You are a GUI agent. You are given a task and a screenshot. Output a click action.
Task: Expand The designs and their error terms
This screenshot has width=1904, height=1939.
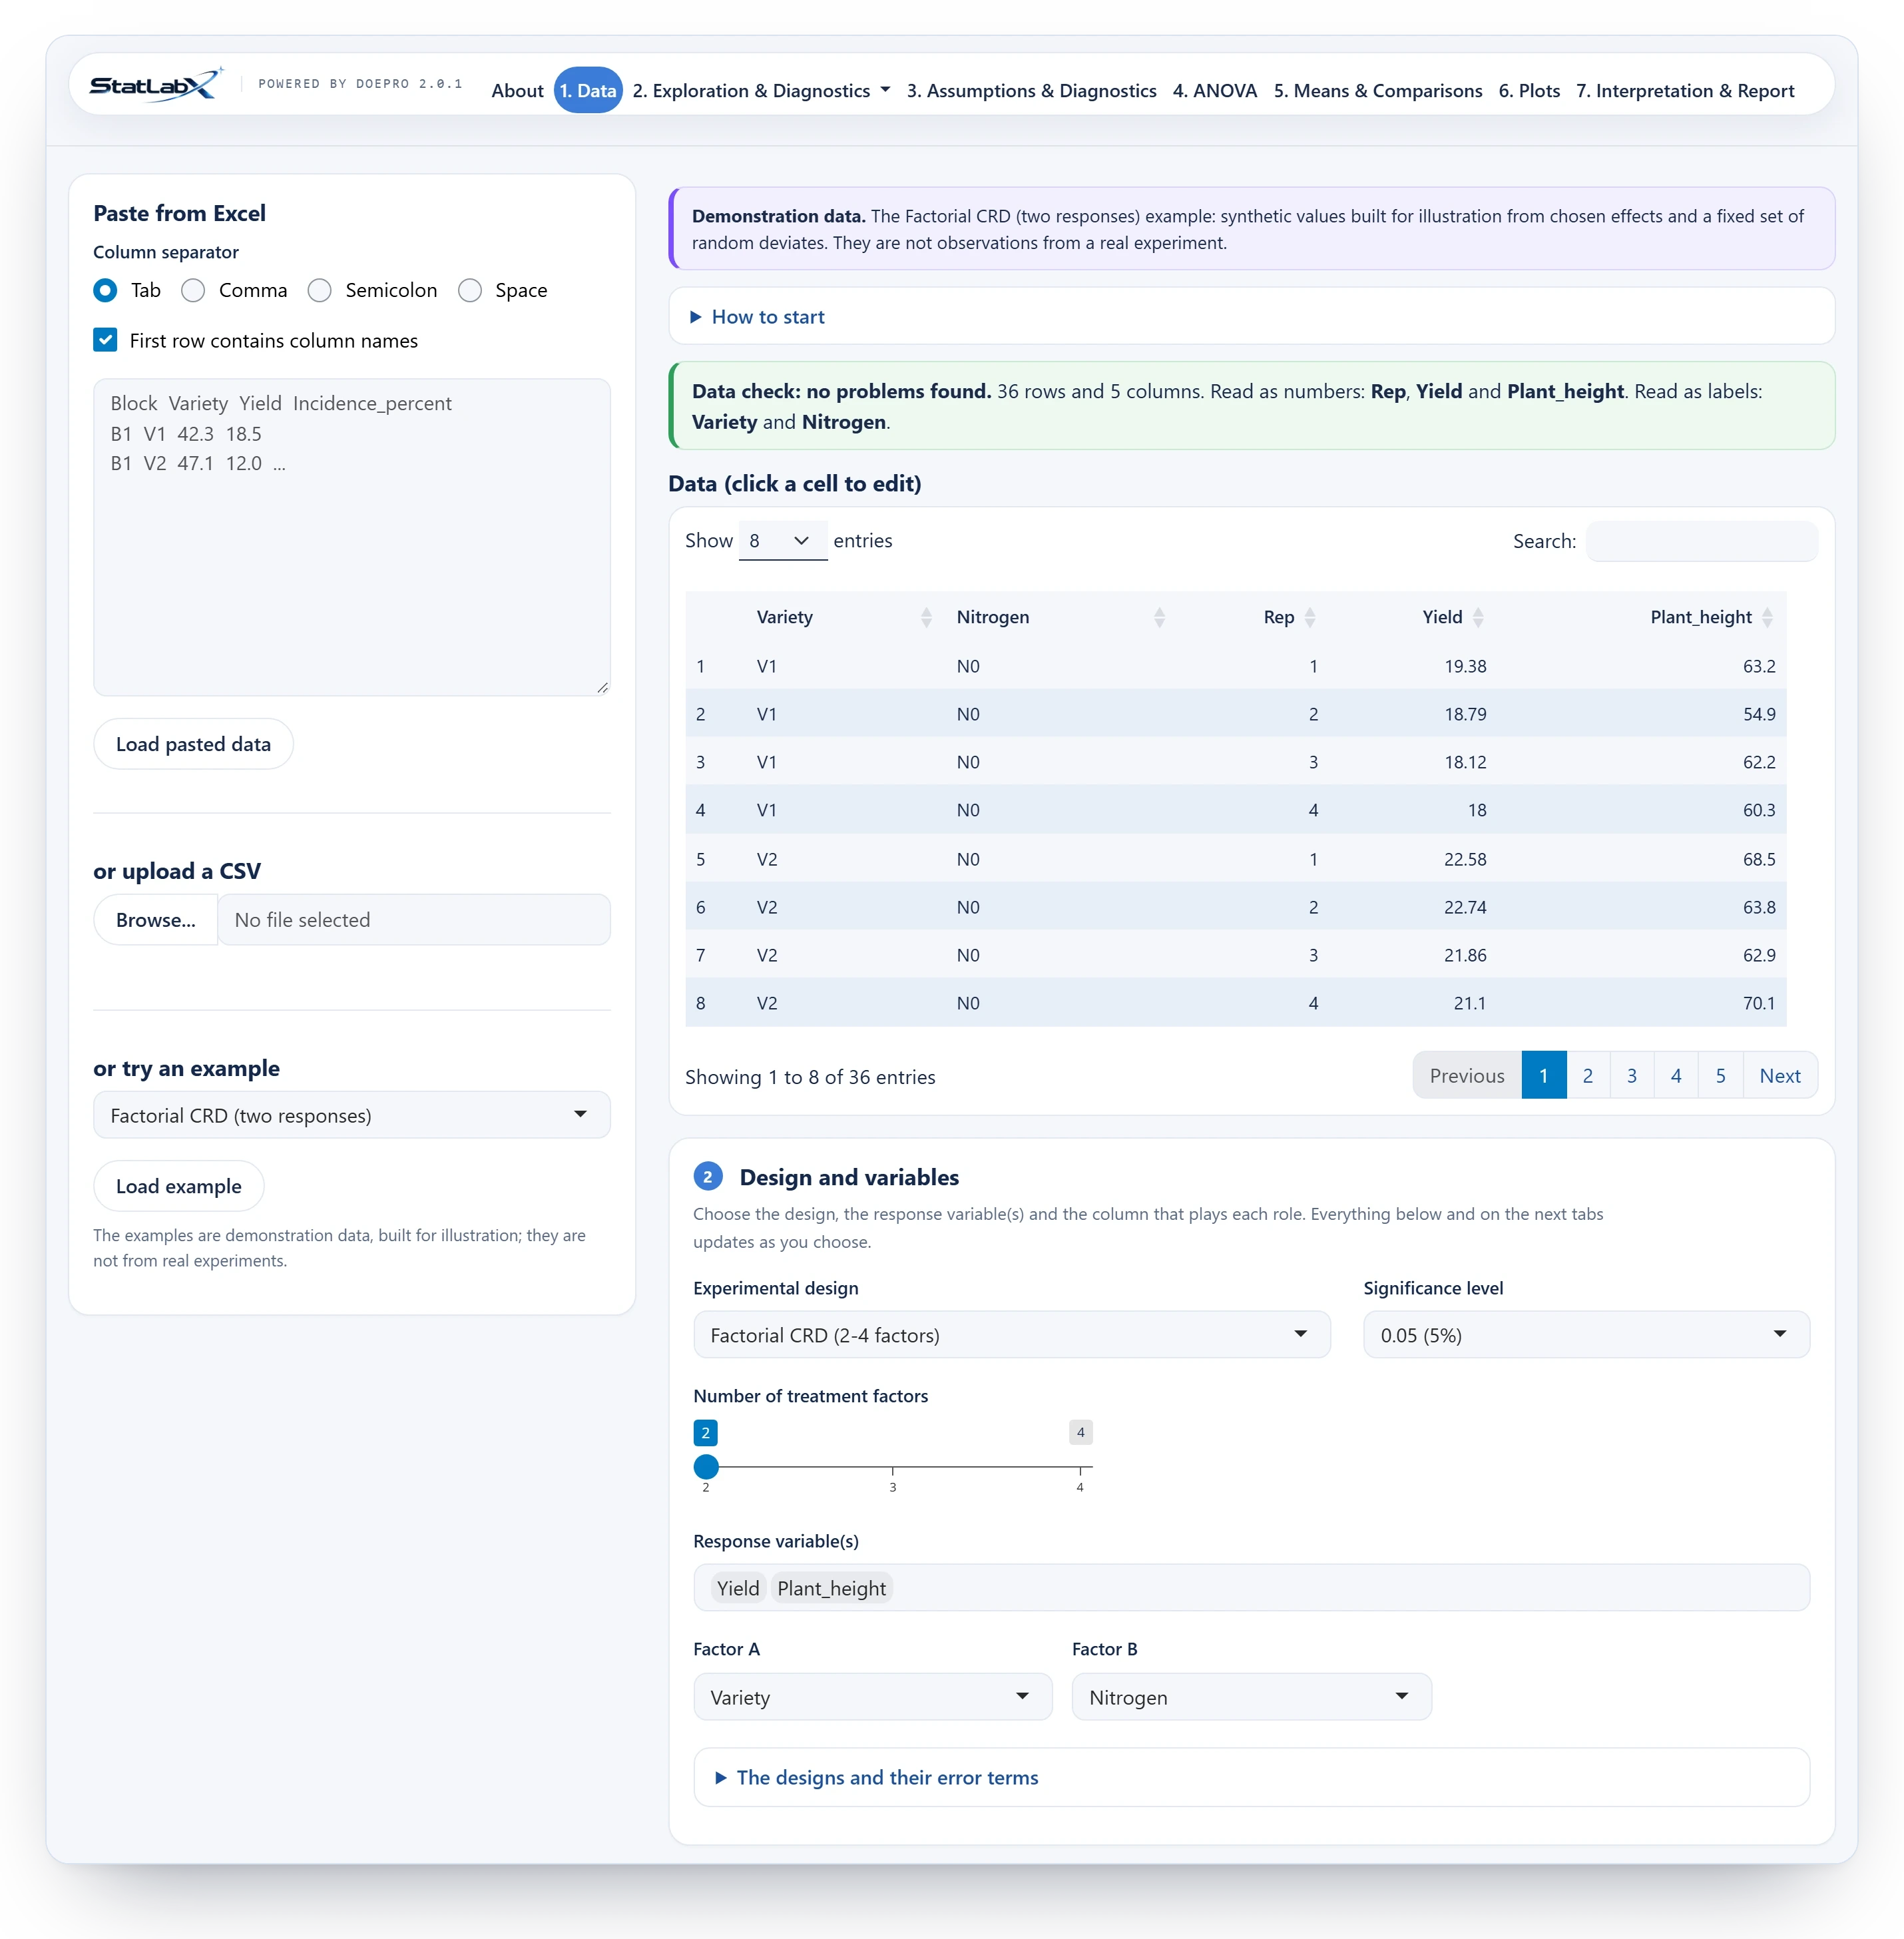coord(877,1777)
